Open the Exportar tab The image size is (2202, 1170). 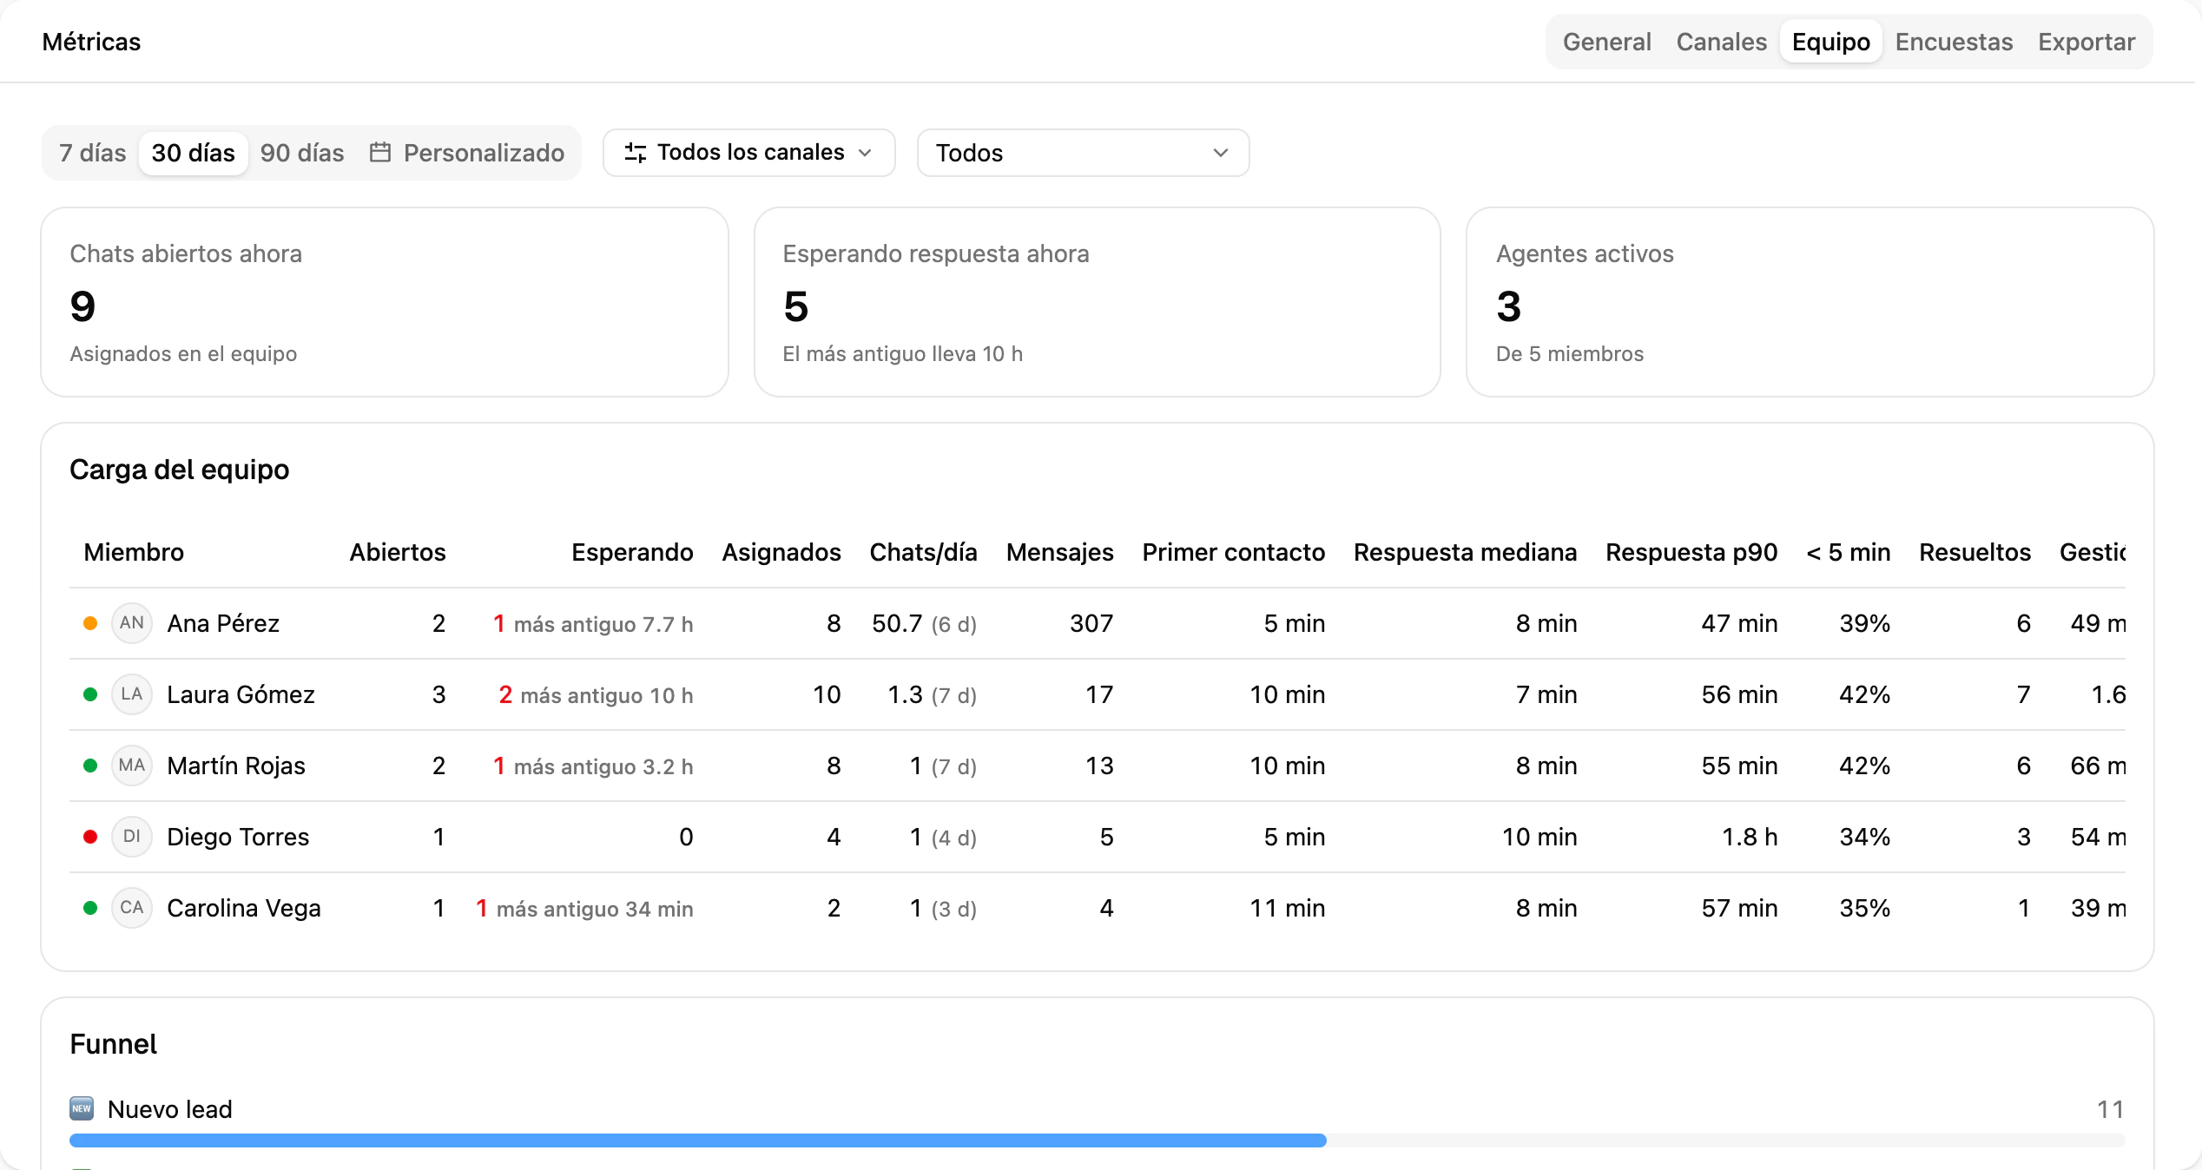tap(2086, 42)
